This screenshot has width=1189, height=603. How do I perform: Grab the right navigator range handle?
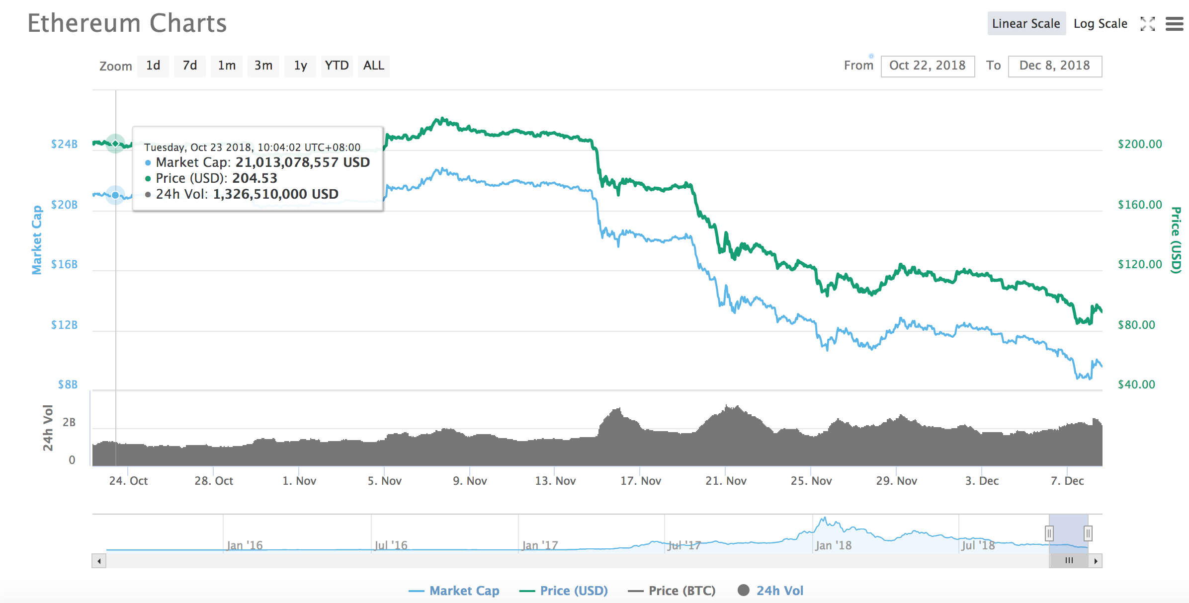tap(1088, 533)
